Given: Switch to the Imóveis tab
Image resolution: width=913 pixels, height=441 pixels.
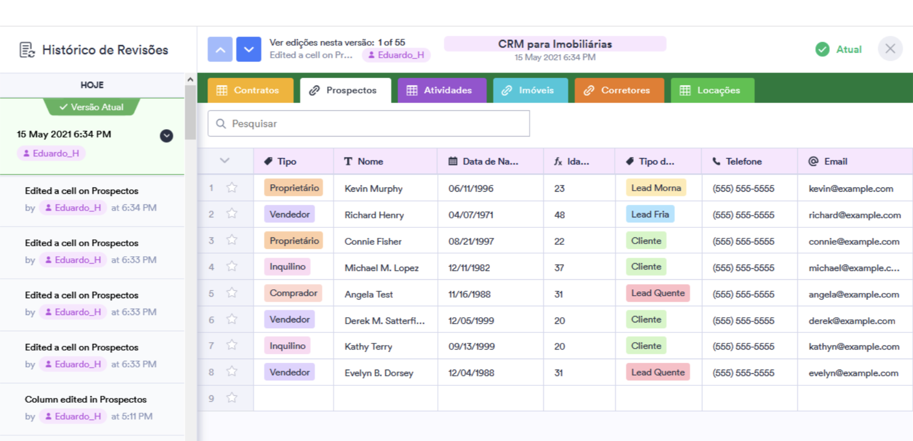Looking at the screenshot, I should 530,90.
